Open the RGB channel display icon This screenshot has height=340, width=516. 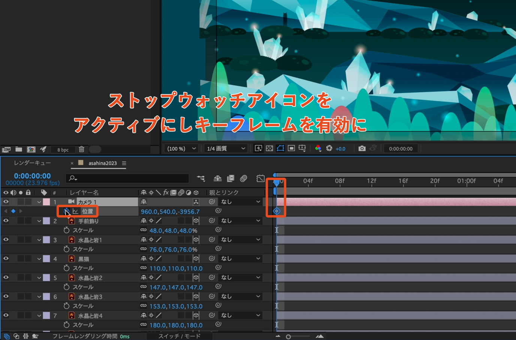pos(318,149)
